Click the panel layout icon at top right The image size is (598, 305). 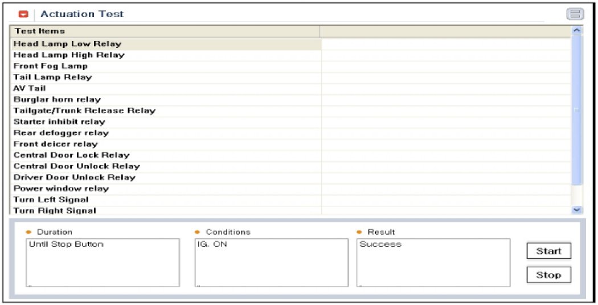coord(575,15)
